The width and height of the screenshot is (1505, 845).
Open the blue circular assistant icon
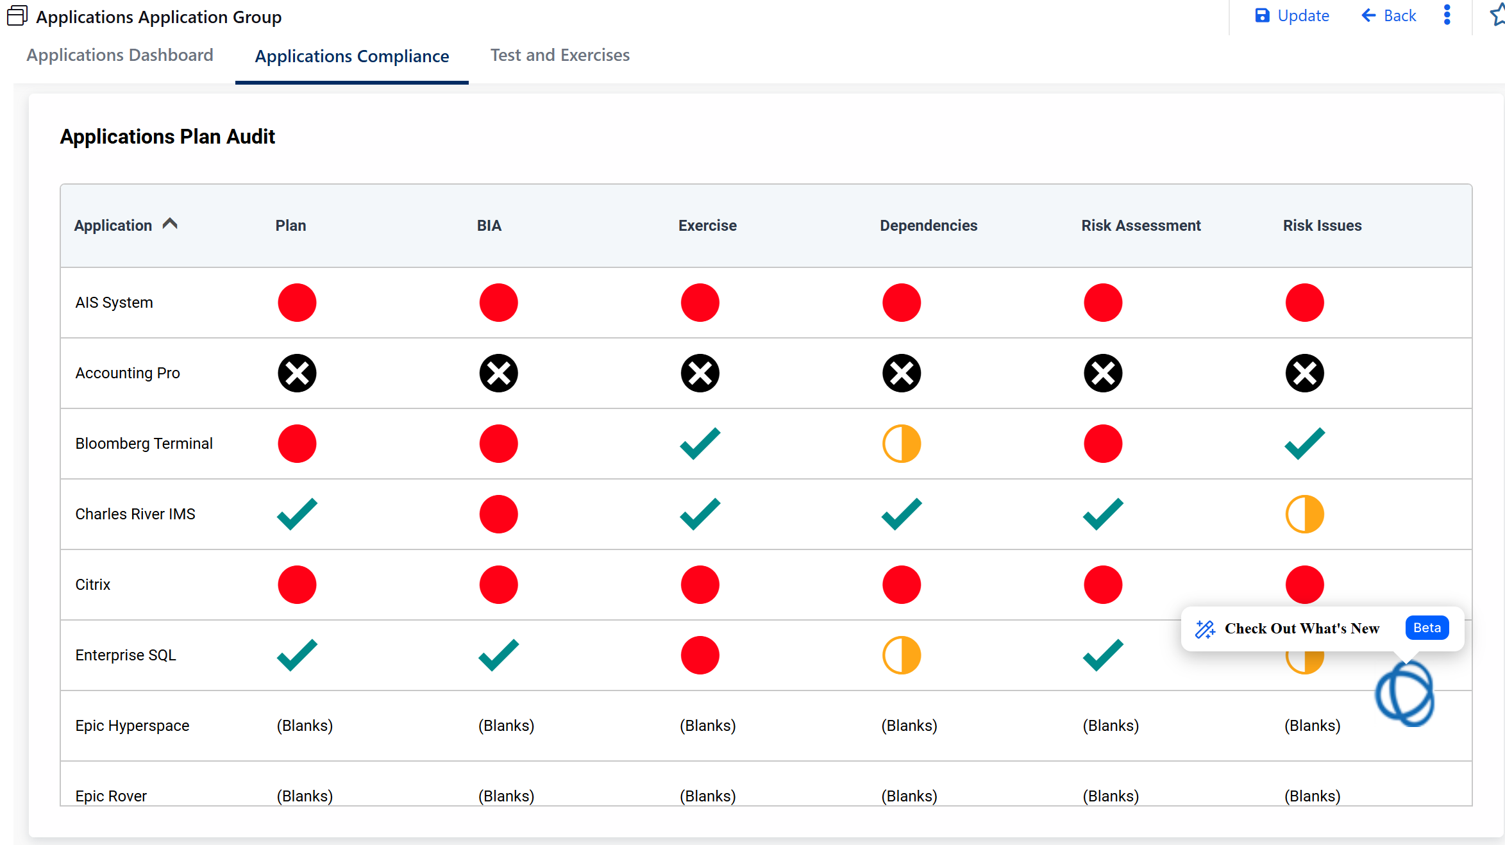[x=1404, y=694]
